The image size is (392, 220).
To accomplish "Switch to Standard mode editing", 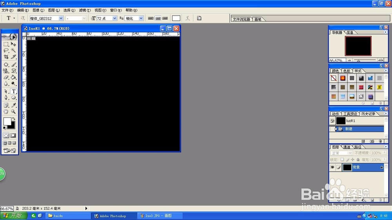I will [6, 135].
